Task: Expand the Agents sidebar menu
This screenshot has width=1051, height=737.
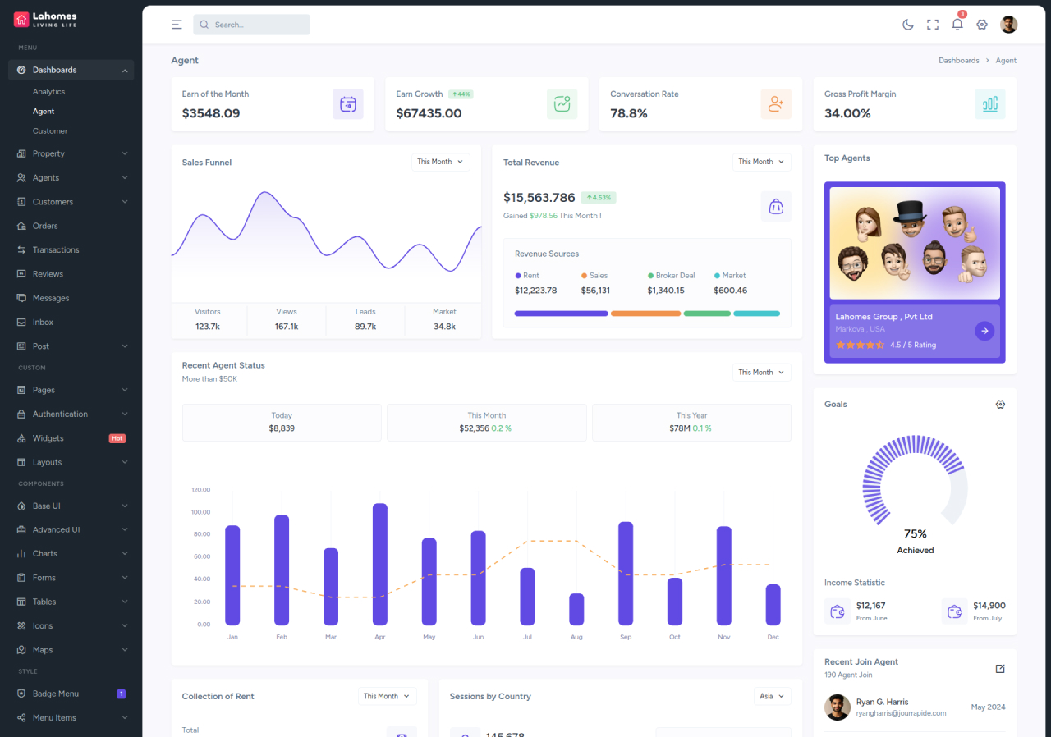Action: pos(71,178)
